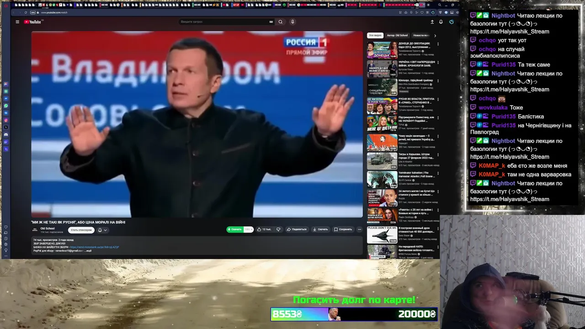Click the green 'Скачать' download button
585x329 pixels.
point(235,229)
